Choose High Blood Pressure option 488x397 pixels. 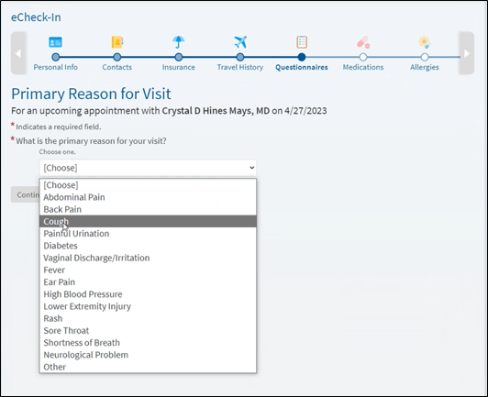click(x=148, y=294)
